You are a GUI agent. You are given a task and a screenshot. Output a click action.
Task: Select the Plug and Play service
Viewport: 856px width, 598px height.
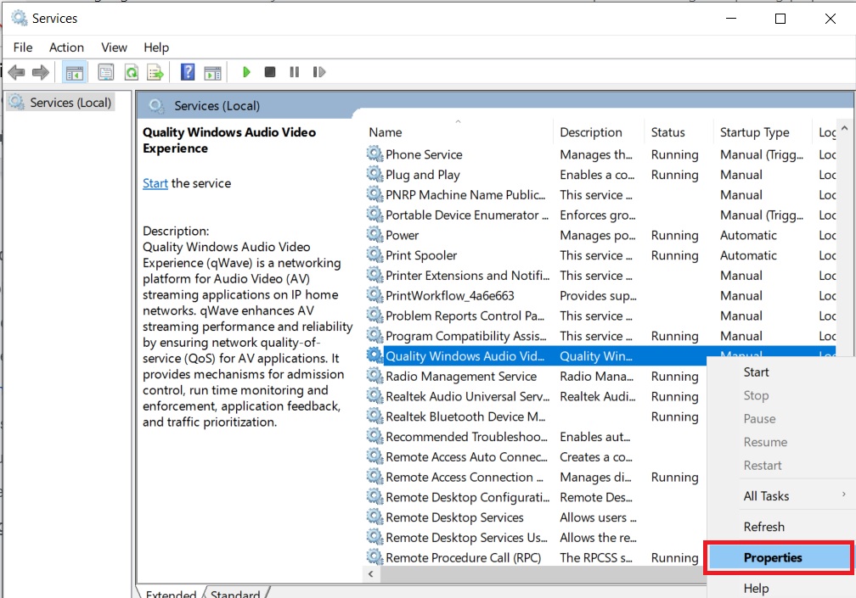coord(600,175)
